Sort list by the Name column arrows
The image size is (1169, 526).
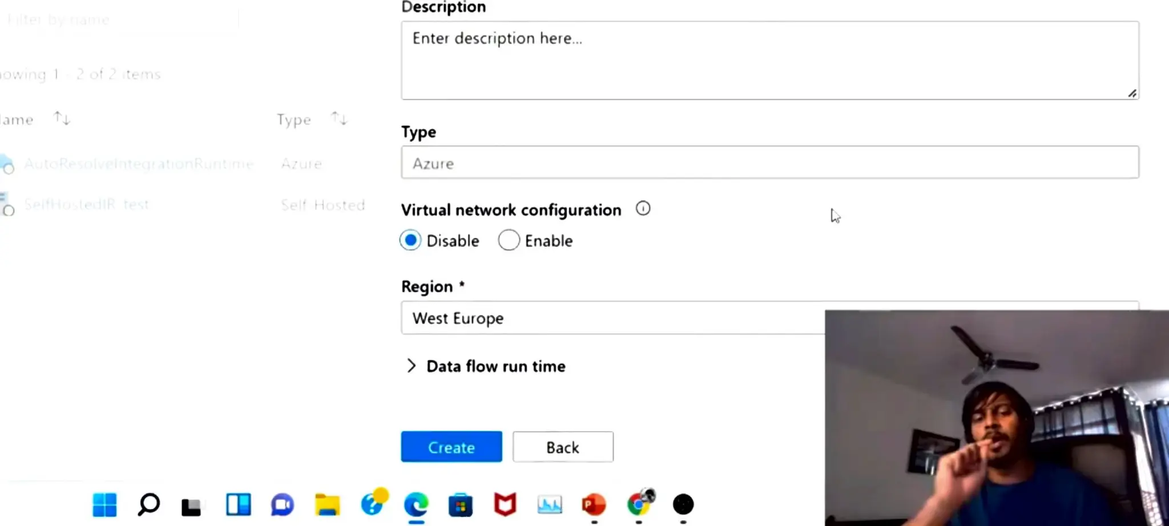[x=62, y=119]
